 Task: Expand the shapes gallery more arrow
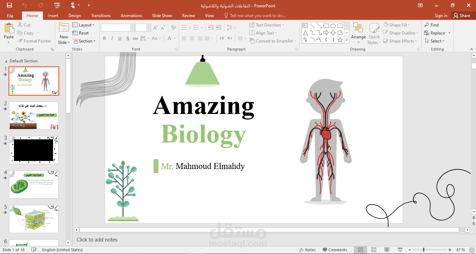click(347, 40)
